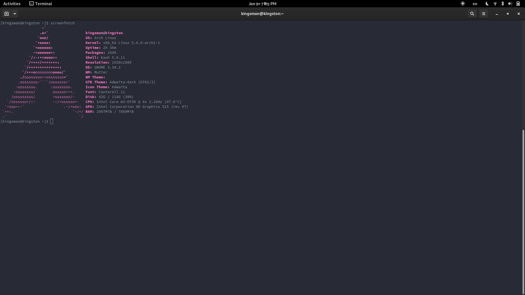Image resolution: width=525 pixels, height=295 pixels.
Task: Open the volume speaker icon
Action: 510,4
